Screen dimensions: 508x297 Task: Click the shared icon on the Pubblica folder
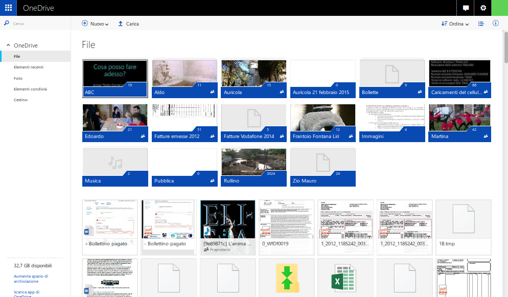point(212,181)
